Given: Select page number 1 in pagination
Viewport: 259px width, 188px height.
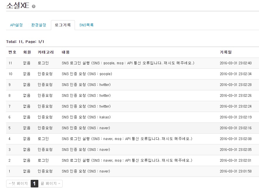Looking at the screenshot, I should [34, 184].
